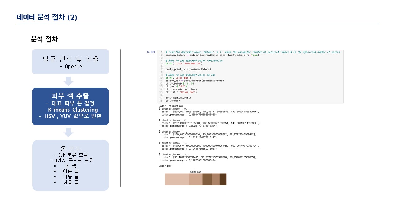Click the arrow above the '톤 분류' box
The width and height of the screenshot is (397, 223).
(68, 132)
